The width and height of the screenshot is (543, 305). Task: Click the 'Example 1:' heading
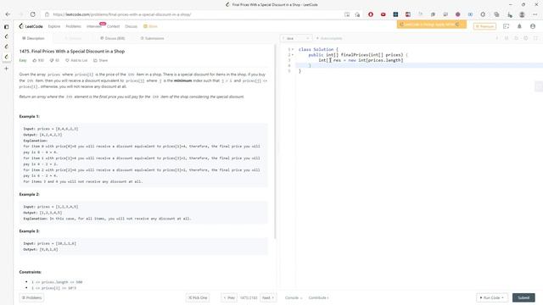pos(30,117)
